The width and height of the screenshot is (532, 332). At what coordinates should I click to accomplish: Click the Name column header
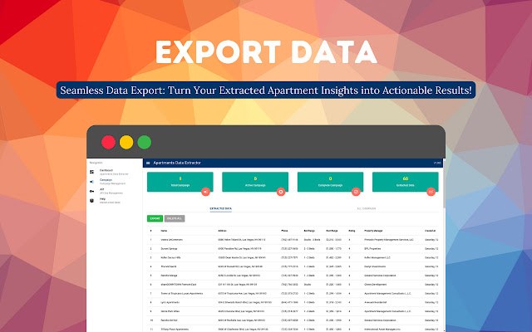(x=165, y=231)
